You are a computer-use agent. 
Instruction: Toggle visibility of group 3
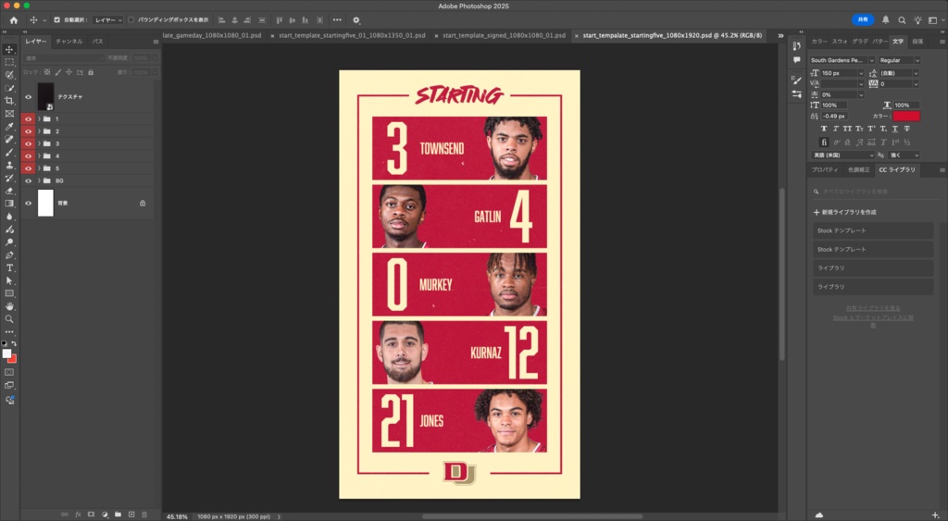(x=28, y=143)
